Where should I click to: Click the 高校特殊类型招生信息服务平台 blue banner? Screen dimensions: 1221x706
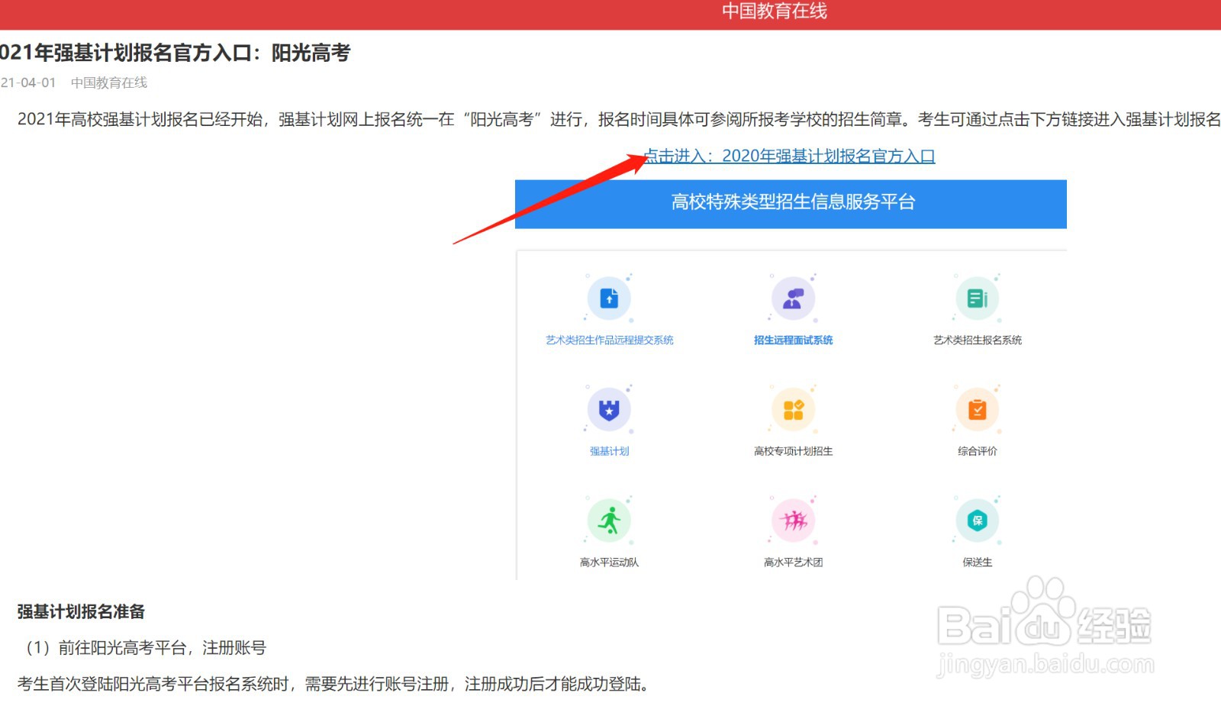[791, 204]
